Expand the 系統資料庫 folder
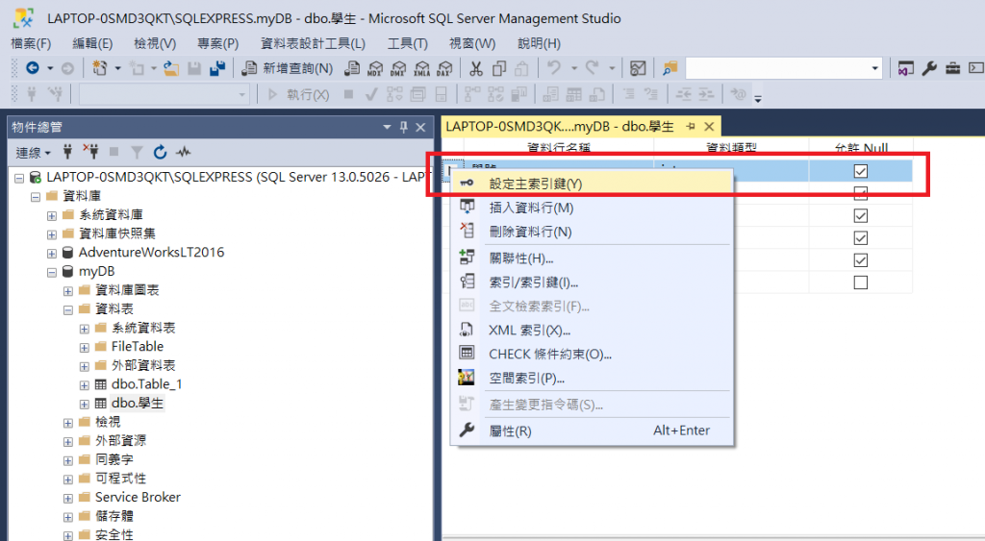 [x=52, y=216]
